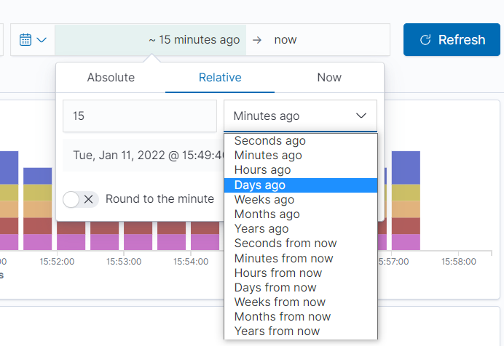Choose Years from now option
The height and width of the screenshot is (346, 504).
[x=277, y=331]
